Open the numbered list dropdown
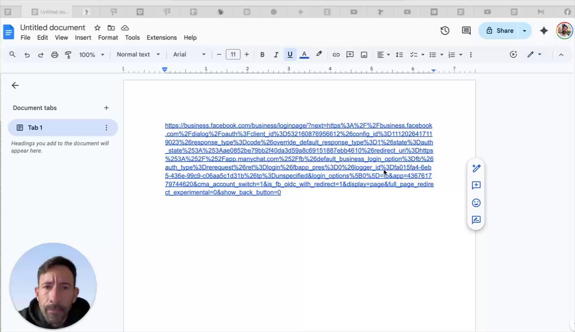Viewport: 575px width, 332px height. tap(455, 54)
